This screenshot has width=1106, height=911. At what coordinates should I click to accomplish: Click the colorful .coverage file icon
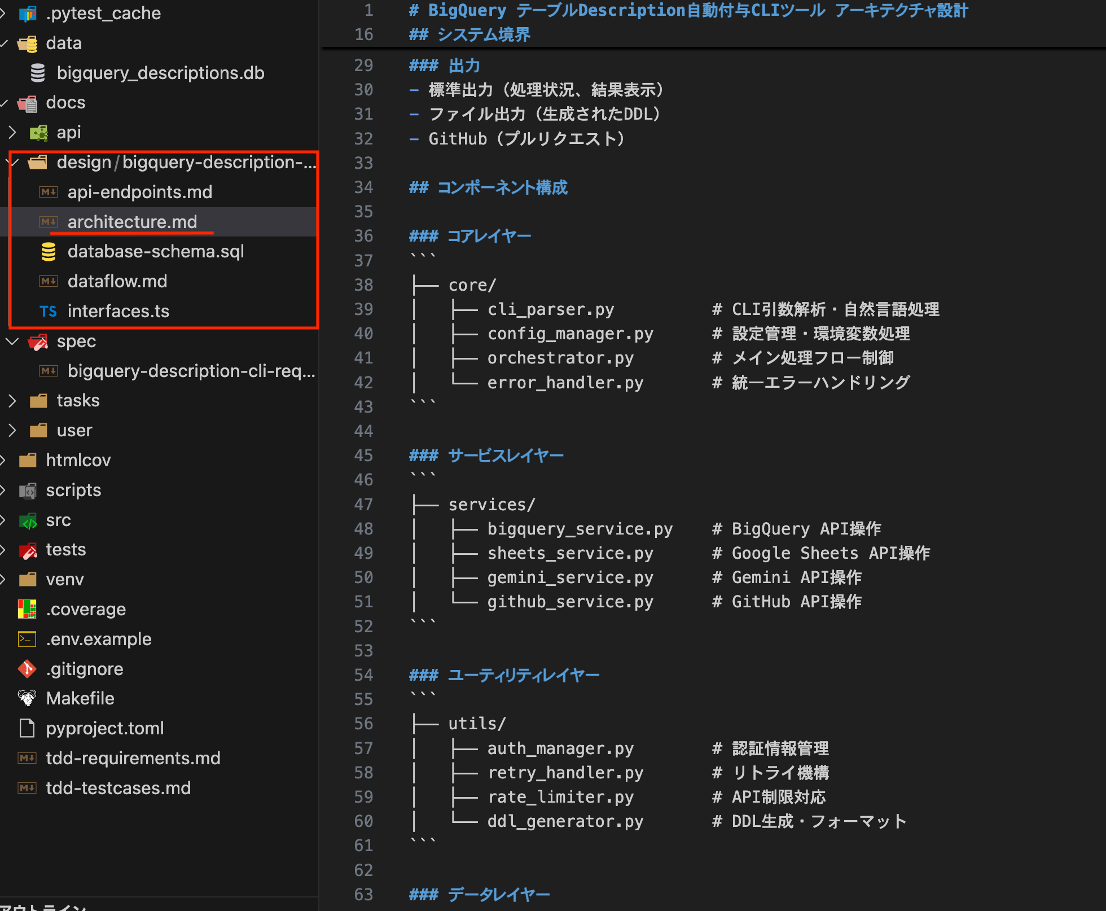click(27, 609)
